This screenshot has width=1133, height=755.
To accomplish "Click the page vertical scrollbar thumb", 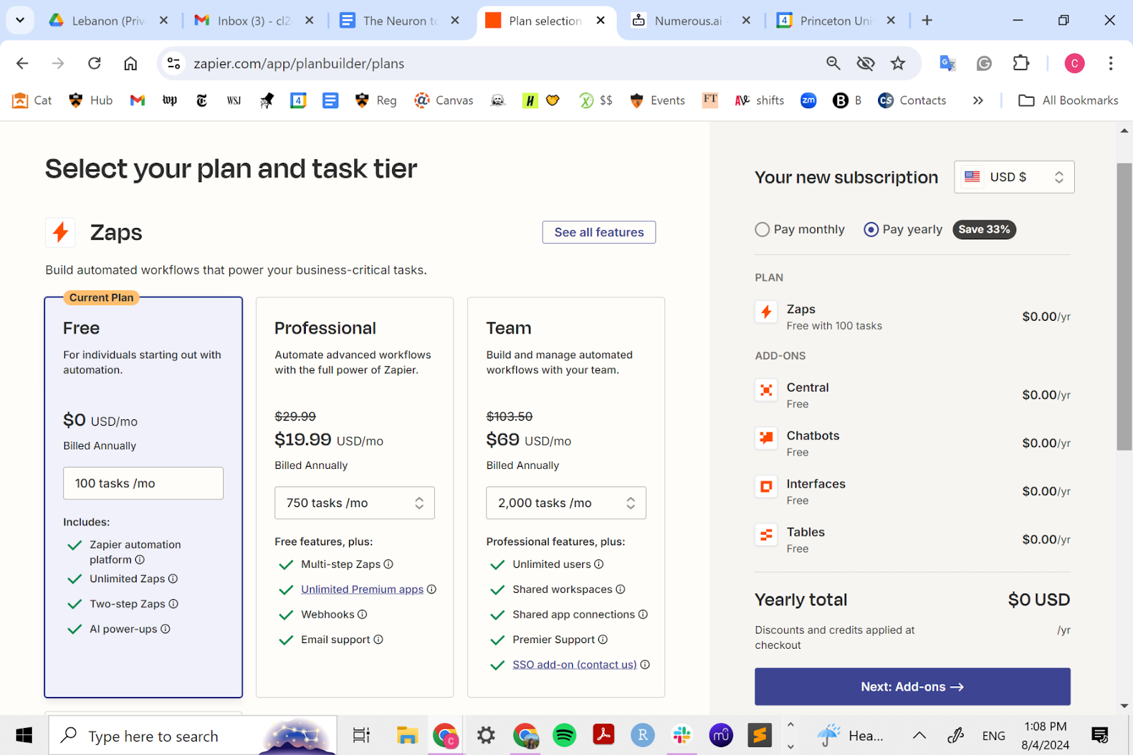I will [1125, 306].
